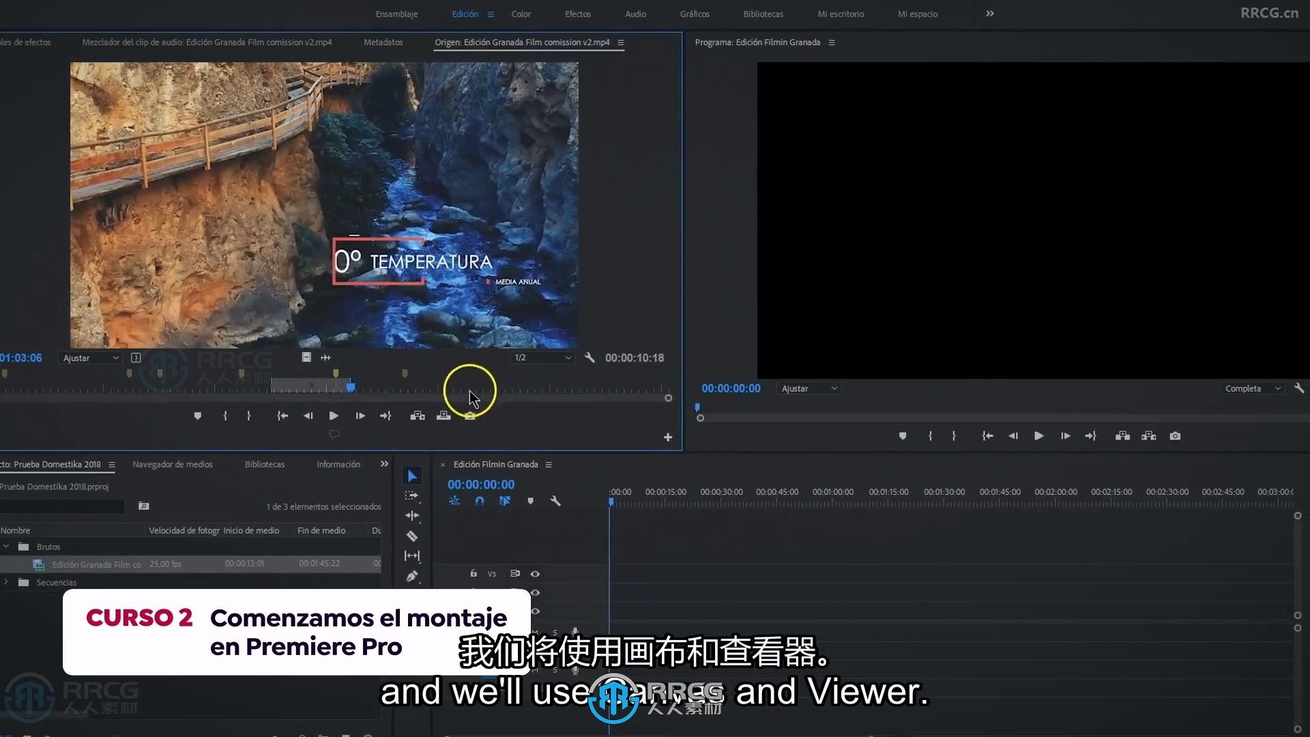Mark Out point in the Source monitor
This screenshot has height=737, width=1310.
coord(249,416)
